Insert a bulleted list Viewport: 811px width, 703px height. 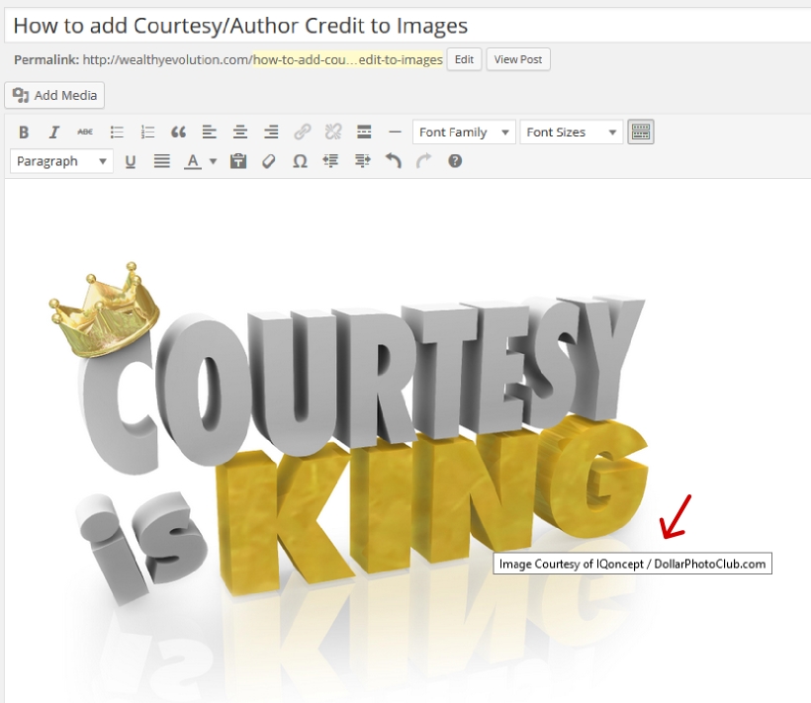[x=116, y=132]
